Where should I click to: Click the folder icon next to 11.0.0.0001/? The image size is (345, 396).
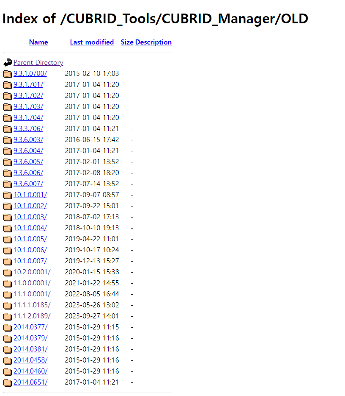[8, 283]
